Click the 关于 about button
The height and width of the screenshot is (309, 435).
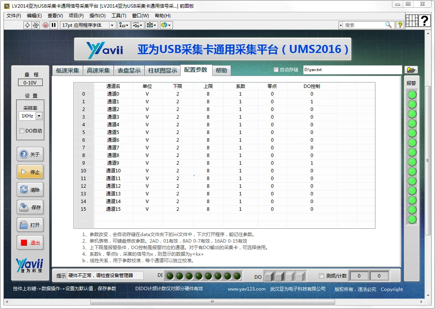pos(30,154)
